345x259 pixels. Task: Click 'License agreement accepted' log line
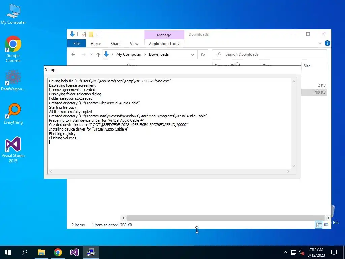72,90
